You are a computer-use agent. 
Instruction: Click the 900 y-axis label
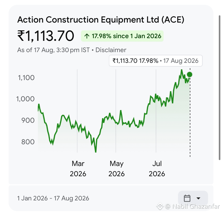coord(28,120)
